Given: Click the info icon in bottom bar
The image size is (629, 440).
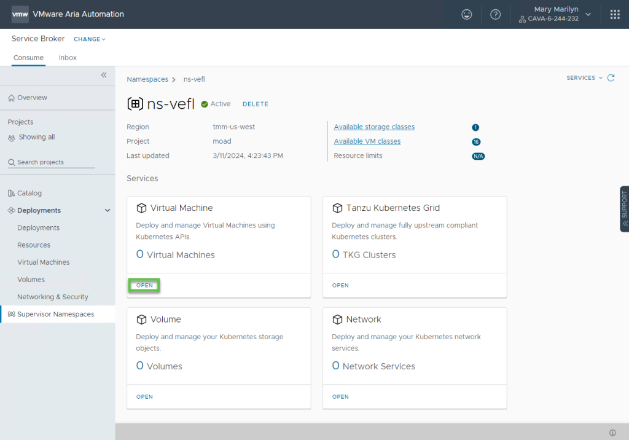Looking at the screenshot, I should 612,433.
